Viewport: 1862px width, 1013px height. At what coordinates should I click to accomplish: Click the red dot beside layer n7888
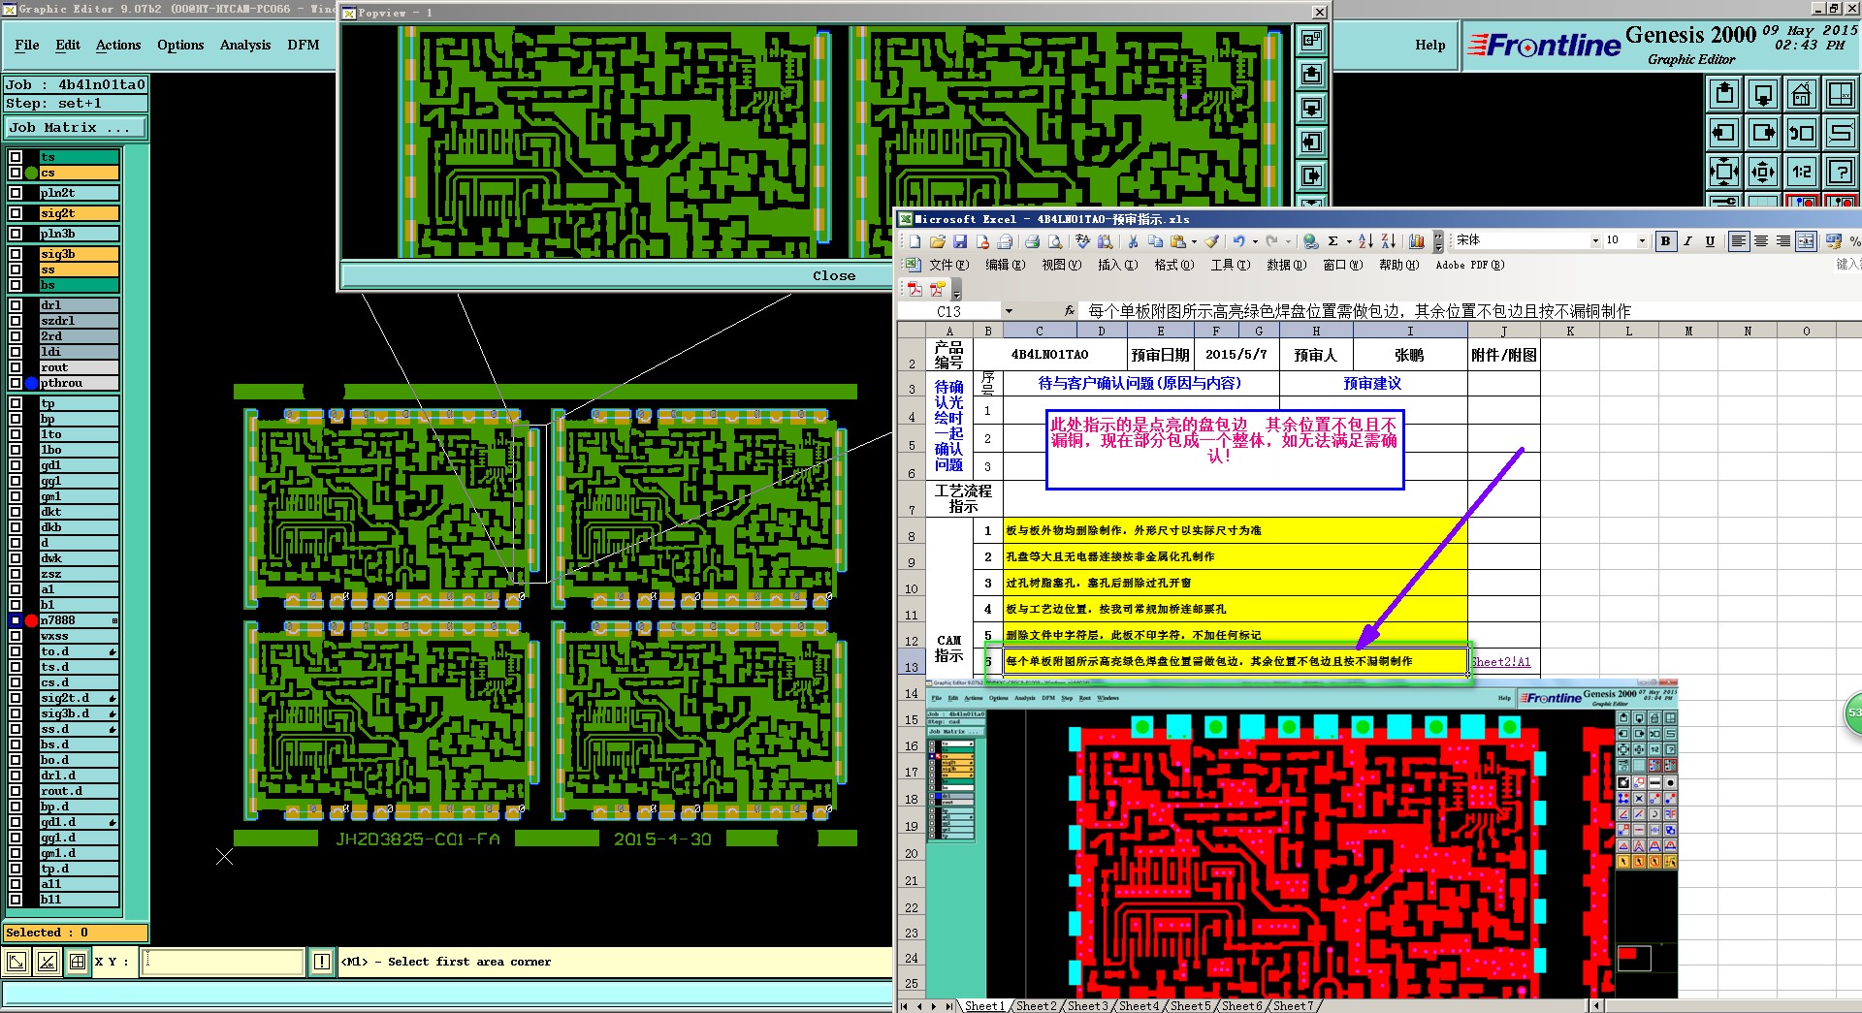pos(31,620)
